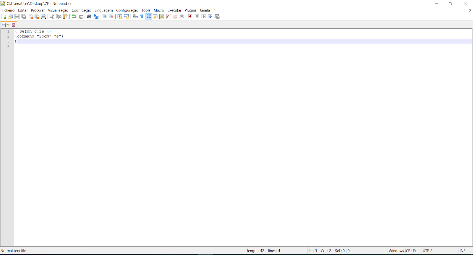This screenshot has height=255, width=473.
Task: Open the Procurar menu
Action: (38, 10)
